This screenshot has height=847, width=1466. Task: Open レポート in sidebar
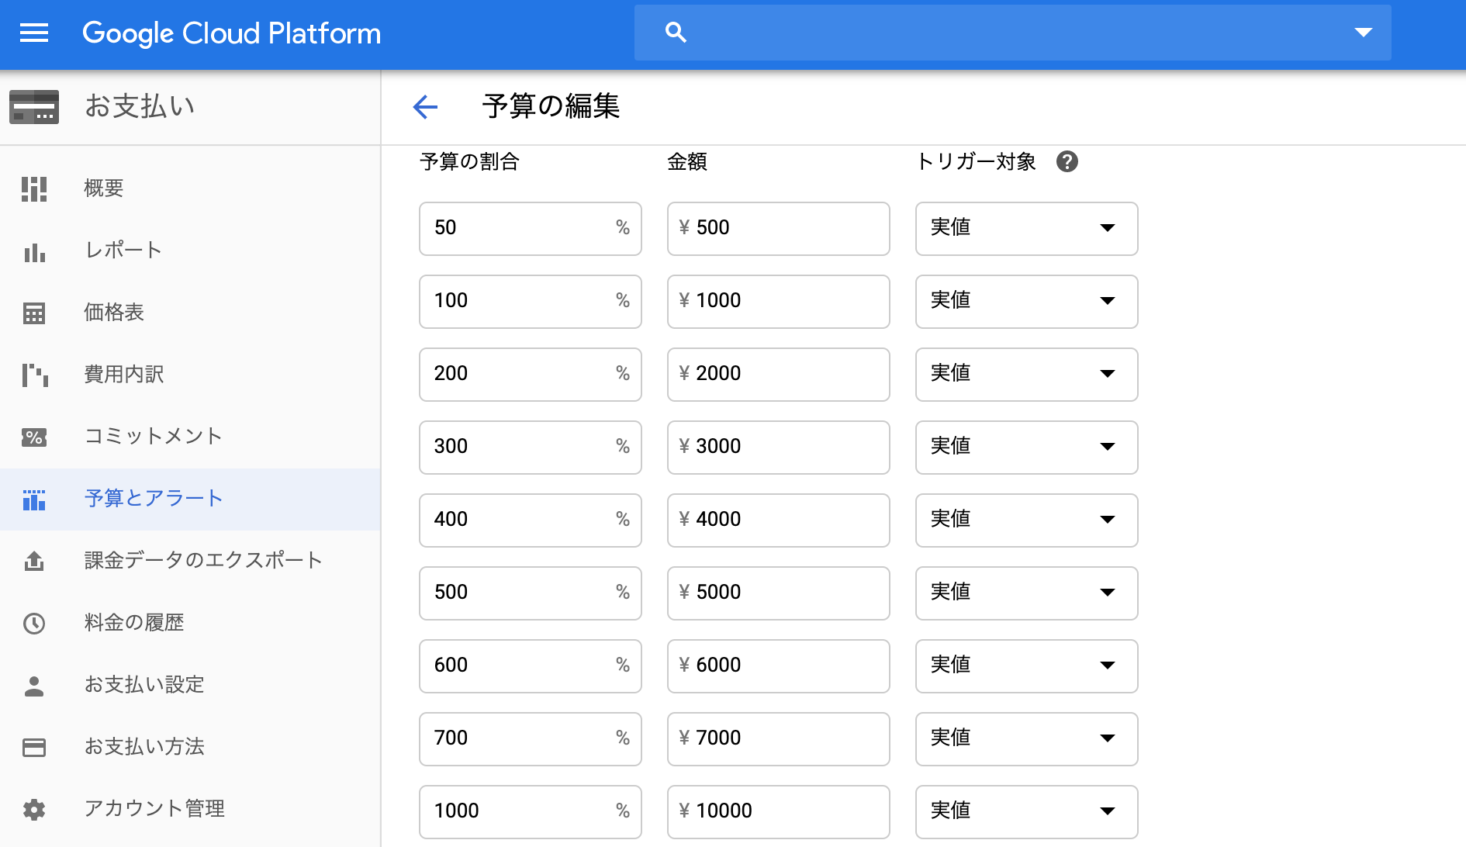[190, 251]
